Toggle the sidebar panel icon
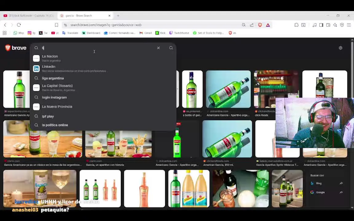This screenshot has width=354, height=221. pyautogui.click(x=321, y=25)
